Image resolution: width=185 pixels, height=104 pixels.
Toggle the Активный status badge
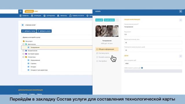99,20
